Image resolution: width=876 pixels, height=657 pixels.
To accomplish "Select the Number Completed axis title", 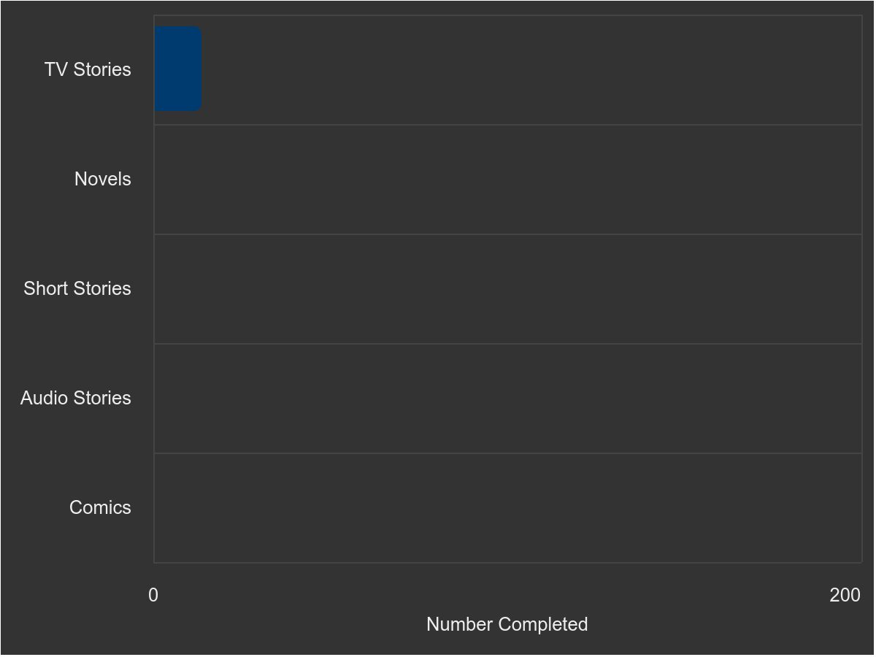I will [x=507, y=624].
